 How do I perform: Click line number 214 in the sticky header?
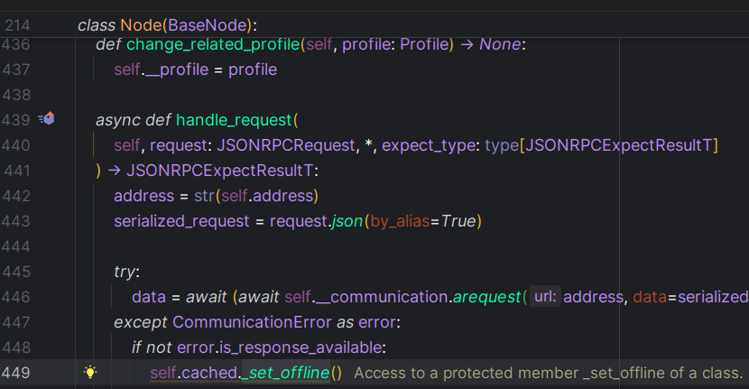point(17,25)
